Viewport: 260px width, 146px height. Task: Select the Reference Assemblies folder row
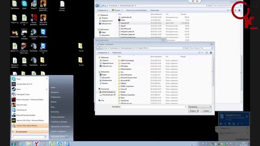coord(148,95)
